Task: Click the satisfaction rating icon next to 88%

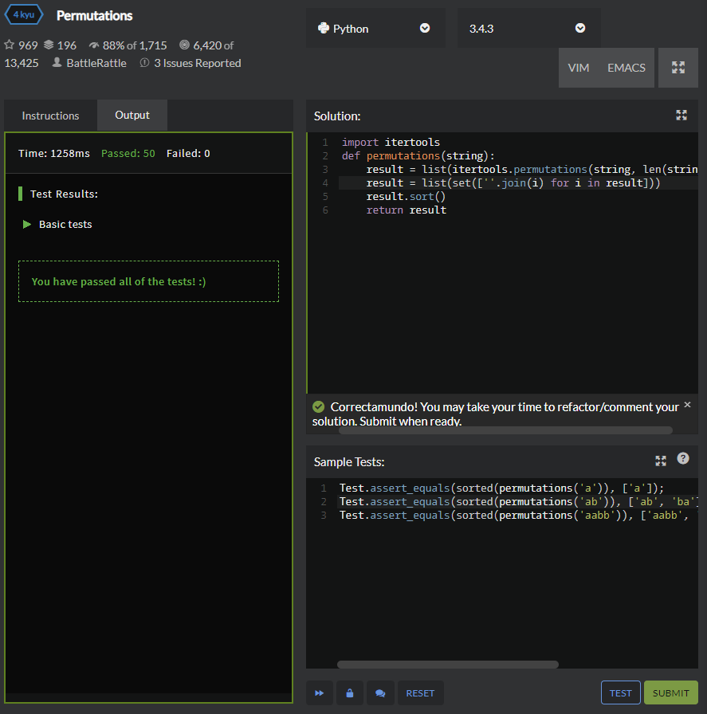Action: tap(94, 45)
